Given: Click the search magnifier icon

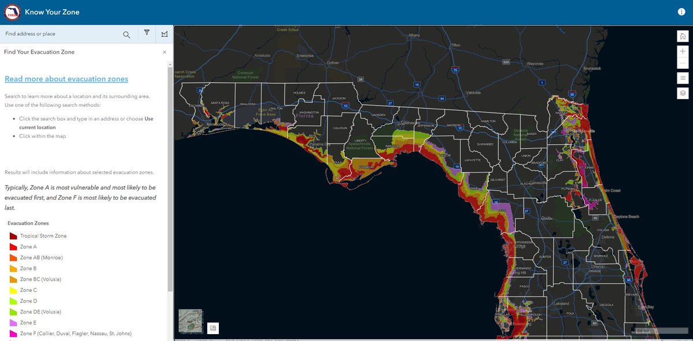Looking at the screenshot, I should [126, 33].
